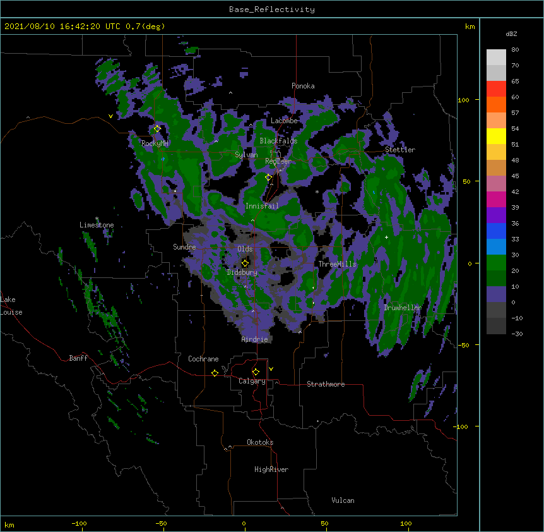
Task: Select the yellow diamond marker above Didsbury
Action: tap(245, 263)
